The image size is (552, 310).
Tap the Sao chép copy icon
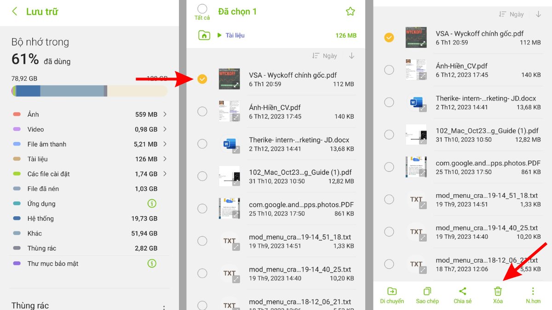tap(427, 291)
